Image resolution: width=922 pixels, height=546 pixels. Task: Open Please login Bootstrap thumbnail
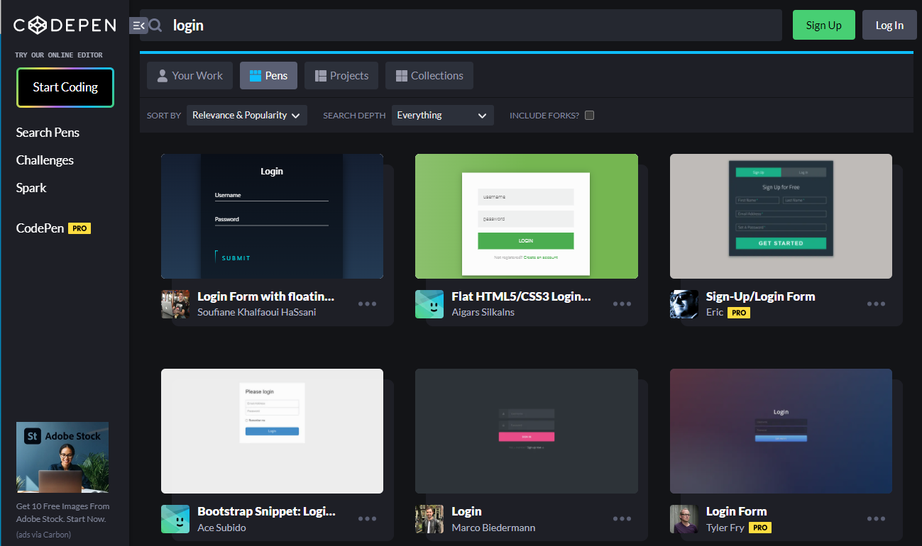tap(272, 431)
